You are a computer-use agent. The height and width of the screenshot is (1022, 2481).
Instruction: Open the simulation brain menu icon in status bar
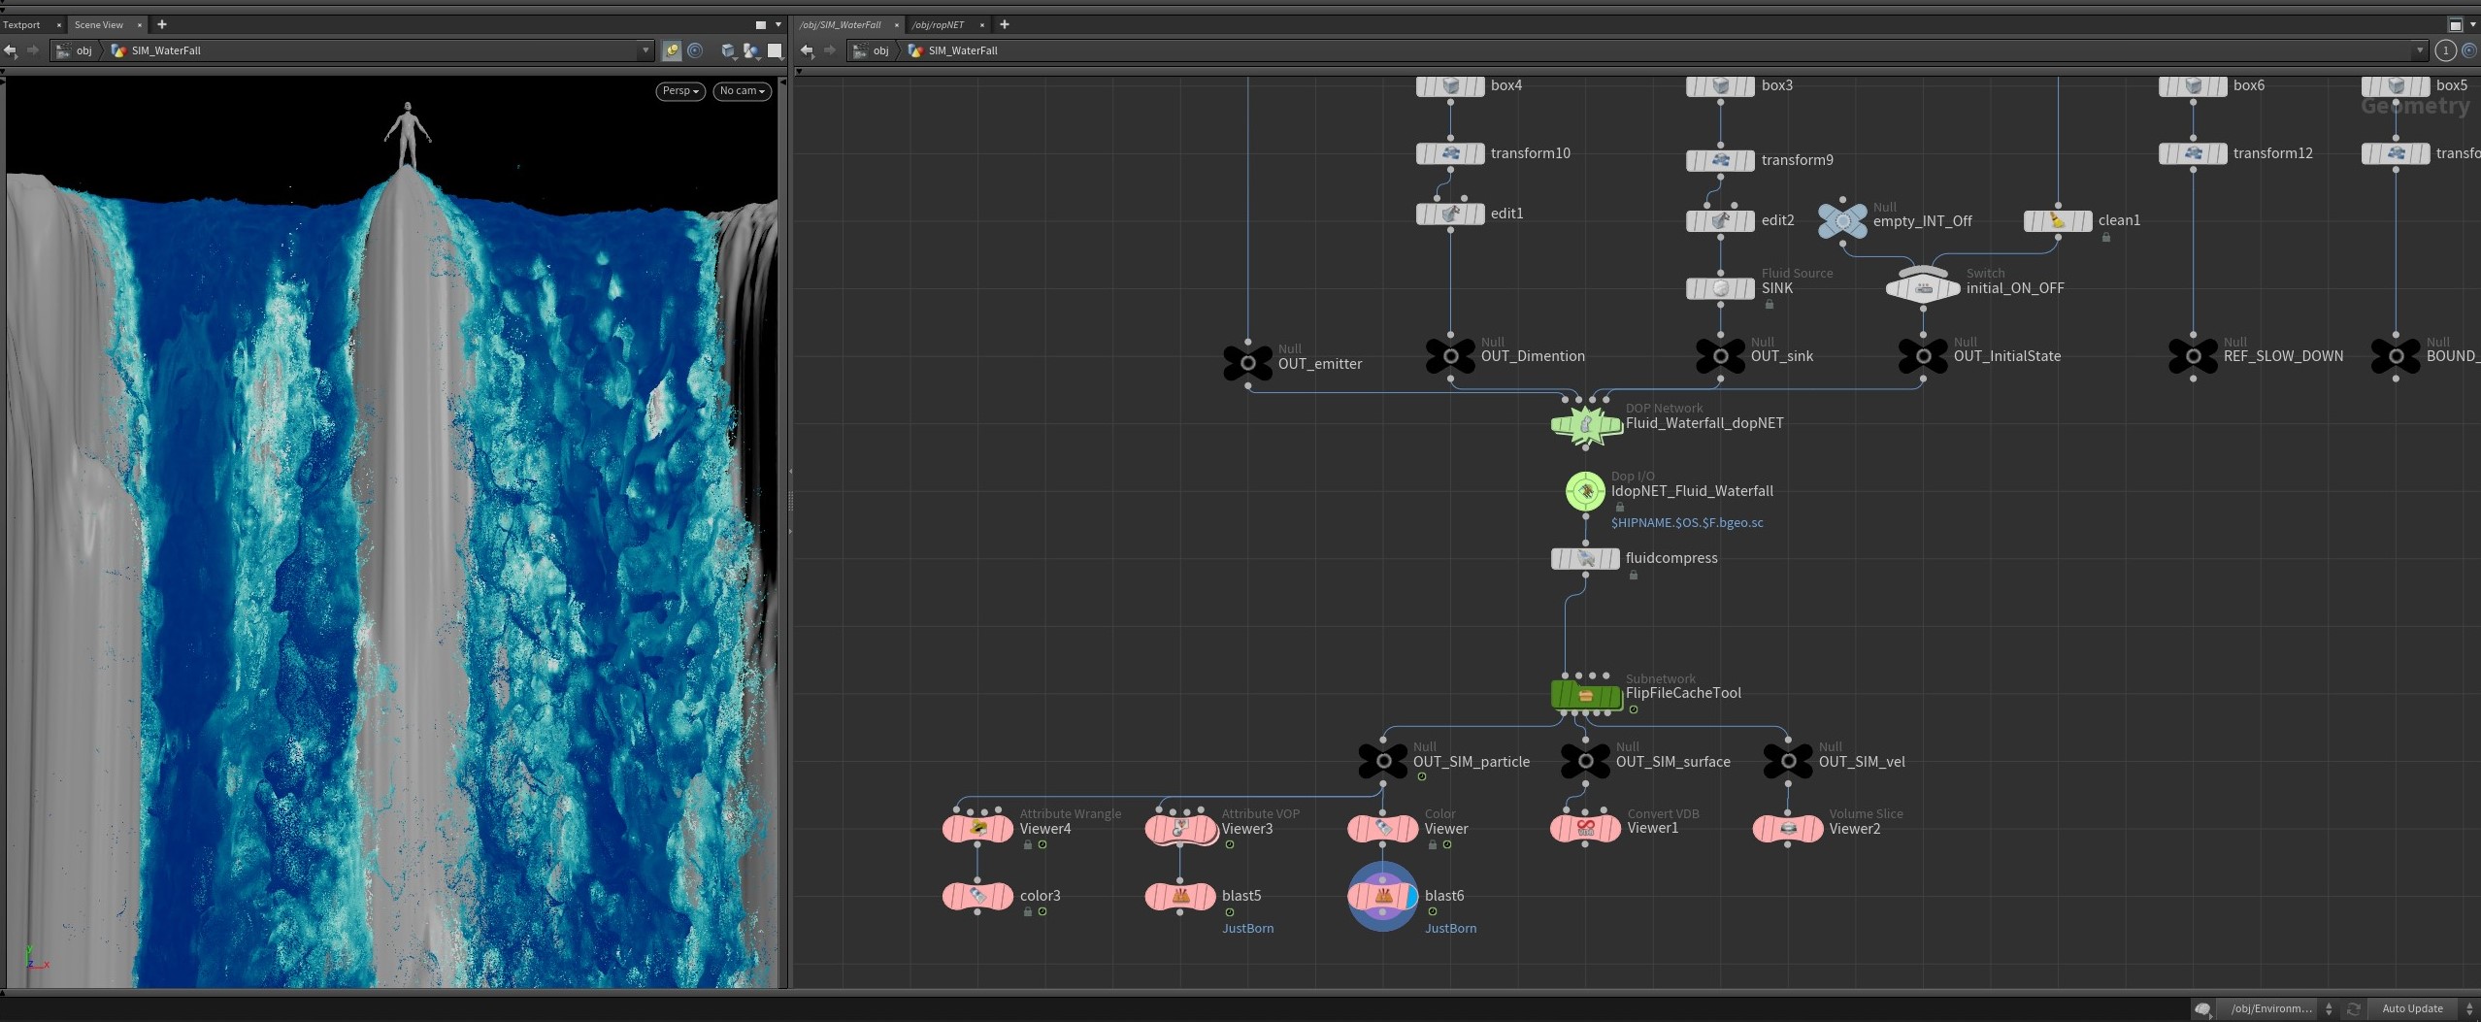point(2203,1009)
